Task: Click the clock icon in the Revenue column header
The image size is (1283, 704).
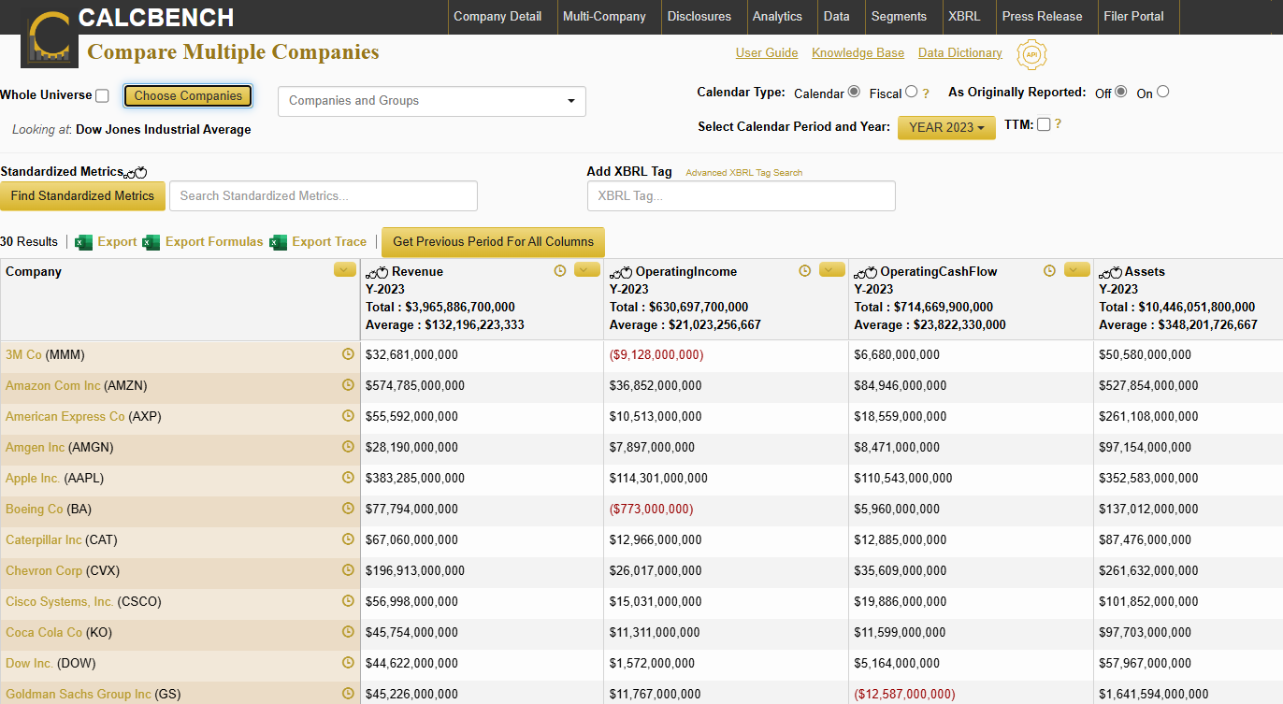Action: pos(560,271)
